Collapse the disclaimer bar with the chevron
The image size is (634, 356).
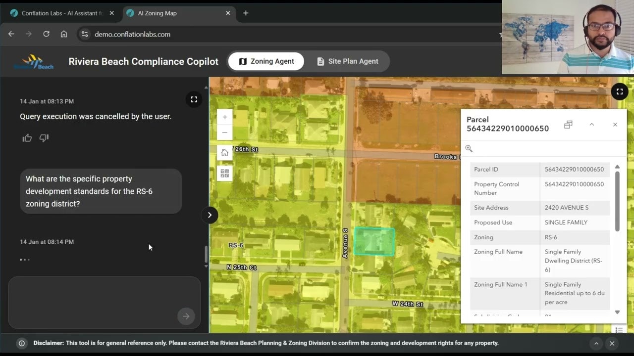pos(596,343)
